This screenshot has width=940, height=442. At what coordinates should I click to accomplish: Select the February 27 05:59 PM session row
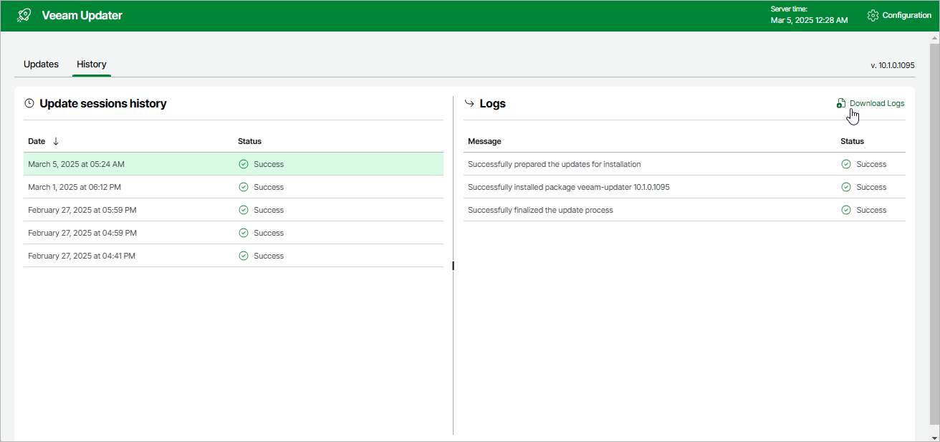click(x=82, y=210)
